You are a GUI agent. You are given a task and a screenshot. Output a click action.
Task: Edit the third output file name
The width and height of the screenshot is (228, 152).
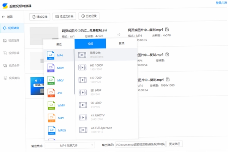point(168,79)
